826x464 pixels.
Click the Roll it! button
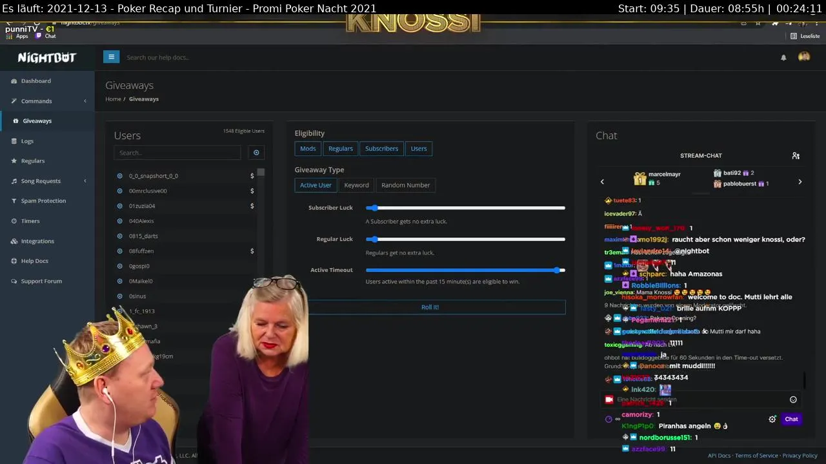[x=430, y=307]
